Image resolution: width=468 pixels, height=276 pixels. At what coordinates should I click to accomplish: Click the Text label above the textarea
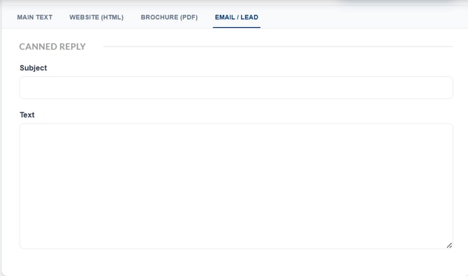27,115
